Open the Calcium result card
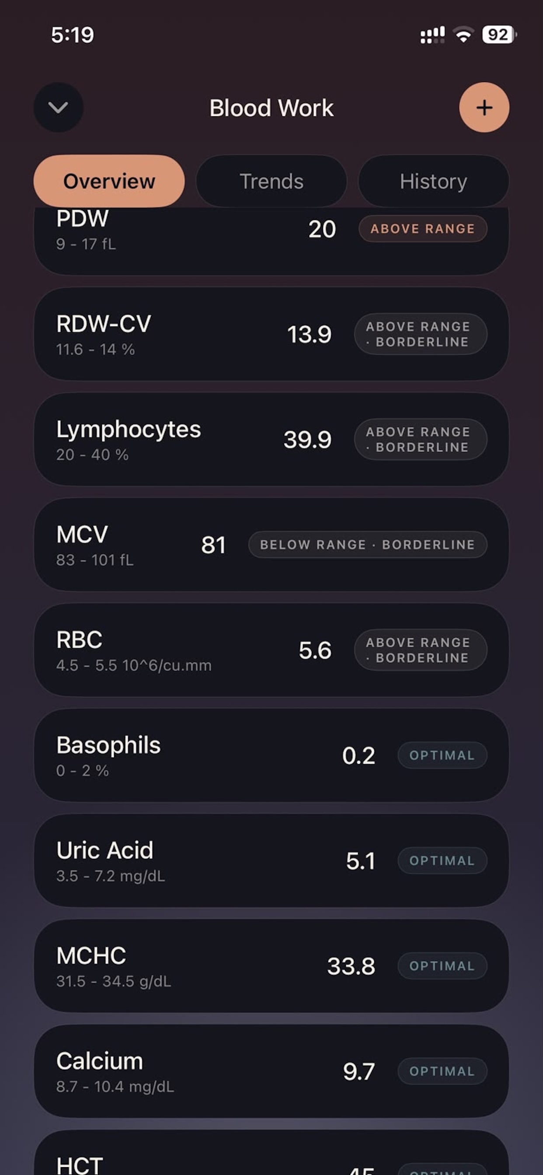 click(271, 1072)
